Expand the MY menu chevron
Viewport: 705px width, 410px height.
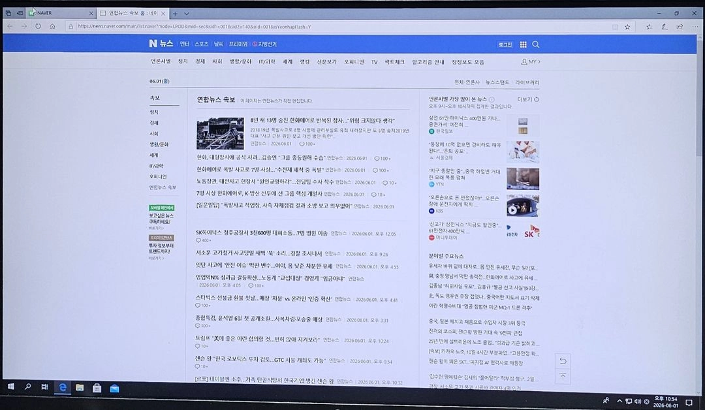coord(539,61)
